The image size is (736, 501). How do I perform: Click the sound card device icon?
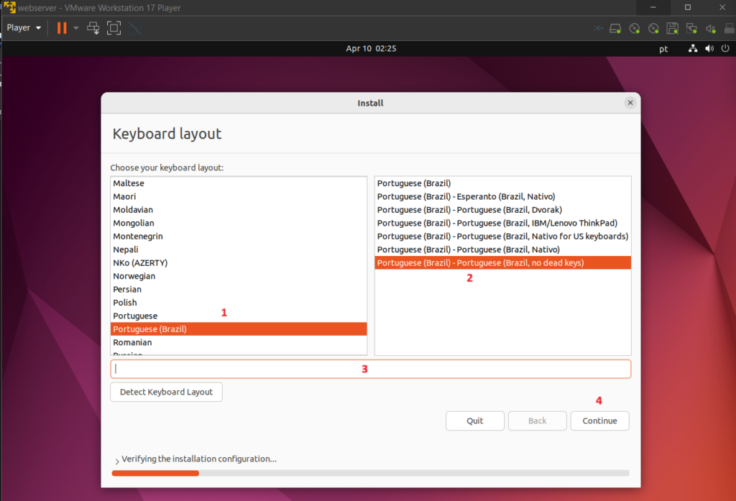pos(711,29)
